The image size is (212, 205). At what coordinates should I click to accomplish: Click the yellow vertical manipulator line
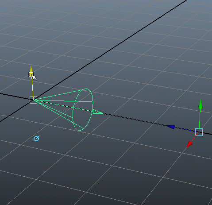(32, 87)
